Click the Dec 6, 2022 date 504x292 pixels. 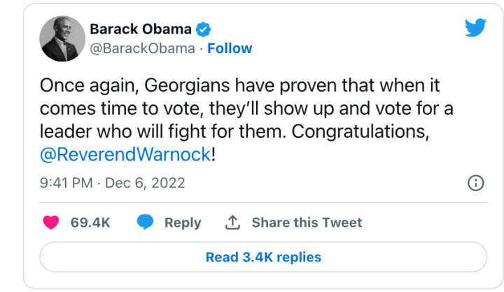[x=145, y=183]
